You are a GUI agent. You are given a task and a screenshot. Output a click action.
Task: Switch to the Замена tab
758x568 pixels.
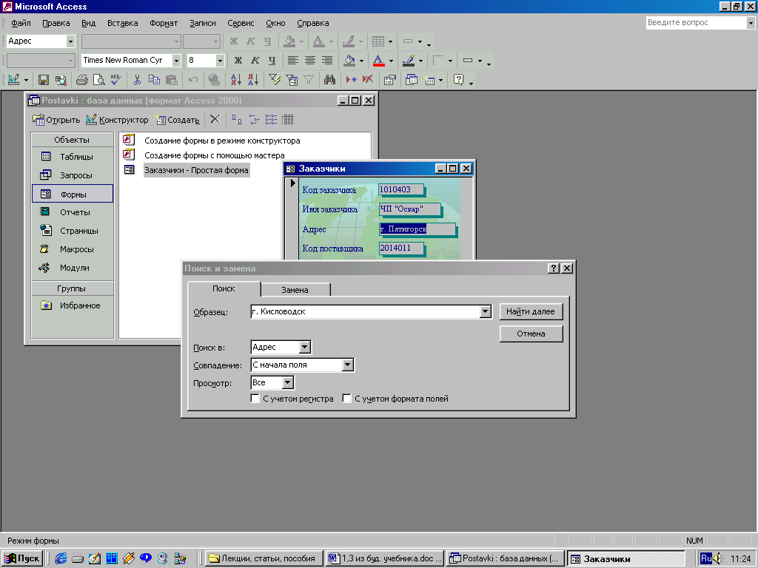pyautogui.click(x=295, y=290)
